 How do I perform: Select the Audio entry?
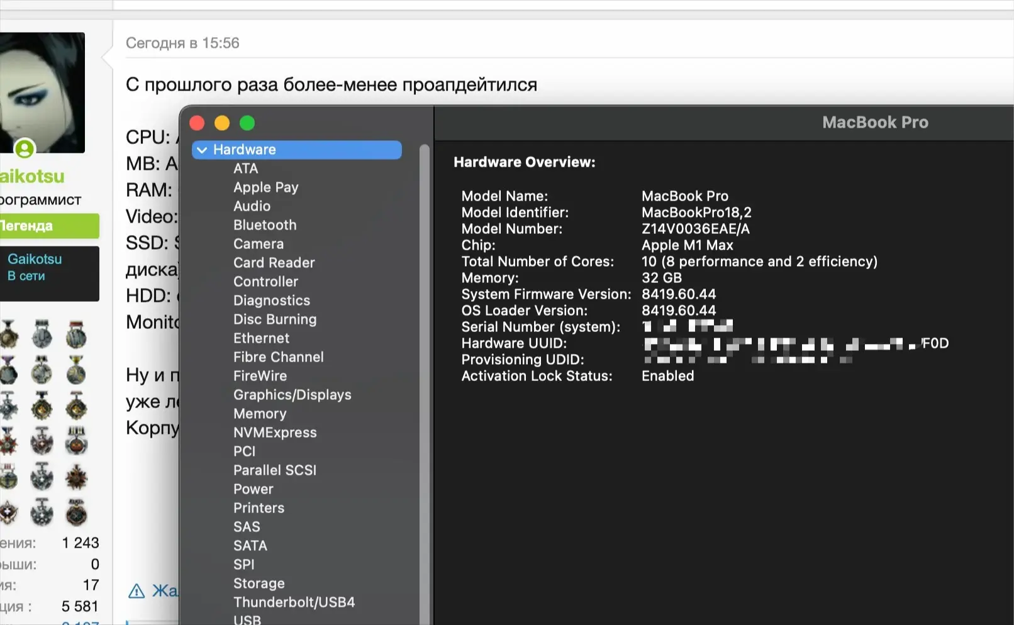coord(252,206)
